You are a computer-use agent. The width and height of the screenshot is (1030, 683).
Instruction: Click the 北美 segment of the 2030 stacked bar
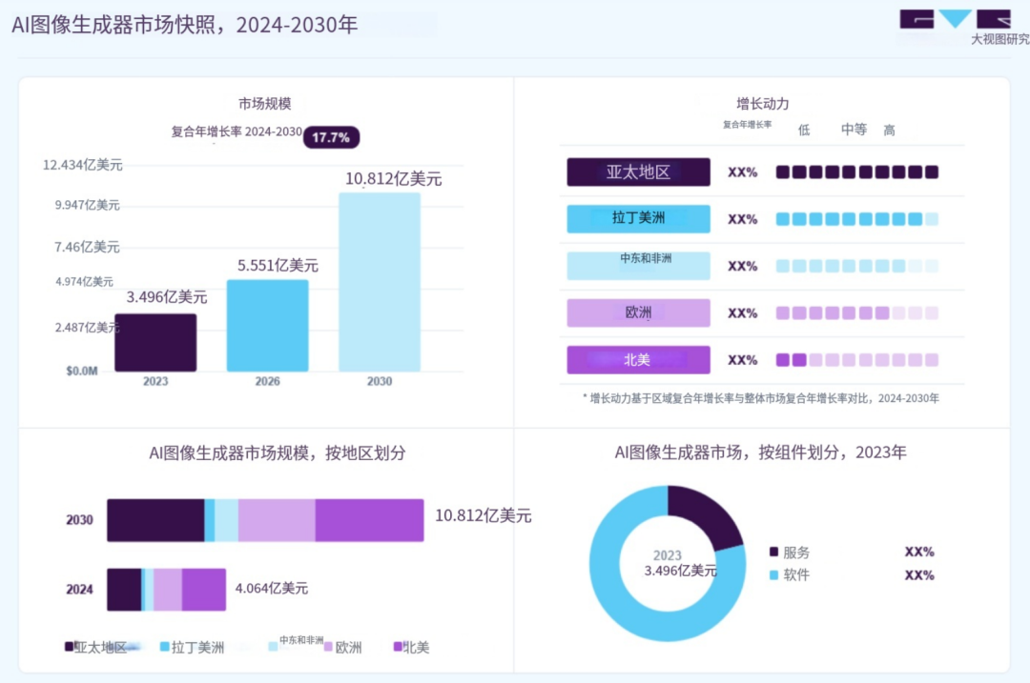tap(369, 520)
